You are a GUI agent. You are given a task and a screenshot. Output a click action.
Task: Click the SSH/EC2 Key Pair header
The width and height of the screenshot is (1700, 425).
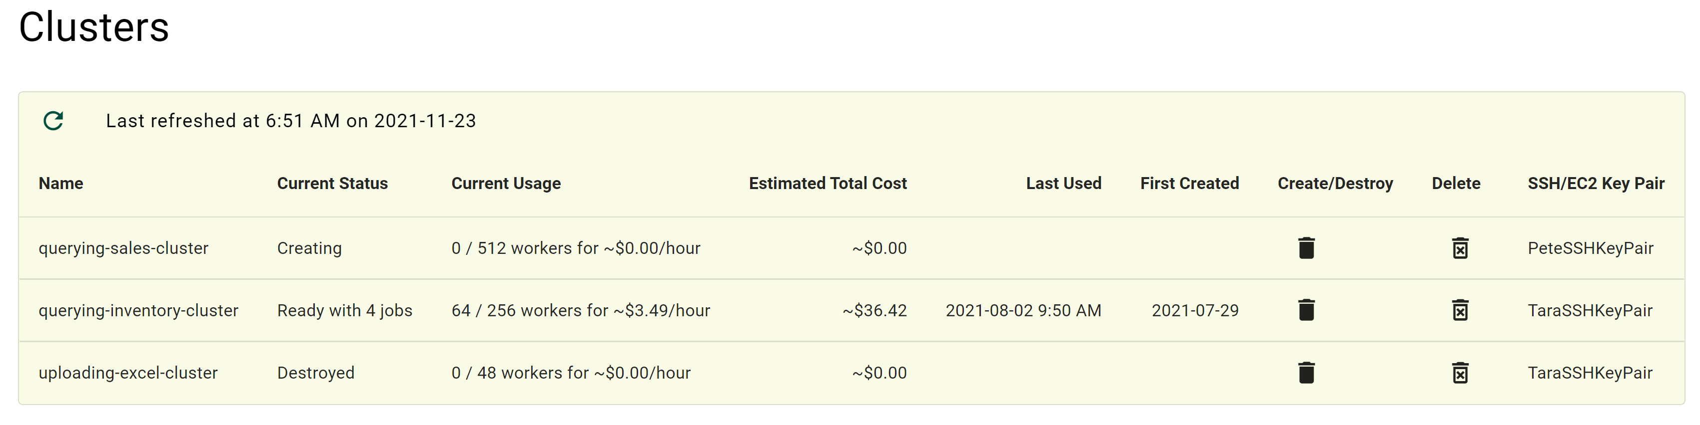(x=1596, y=183)
